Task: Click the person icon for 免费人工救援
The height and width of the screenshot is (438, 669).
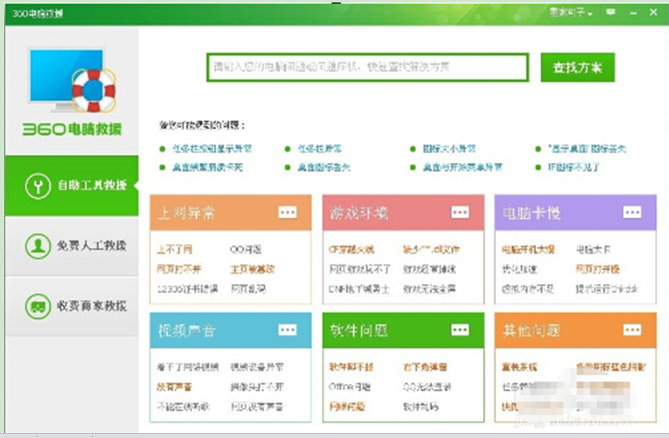Action: [38, 246]
